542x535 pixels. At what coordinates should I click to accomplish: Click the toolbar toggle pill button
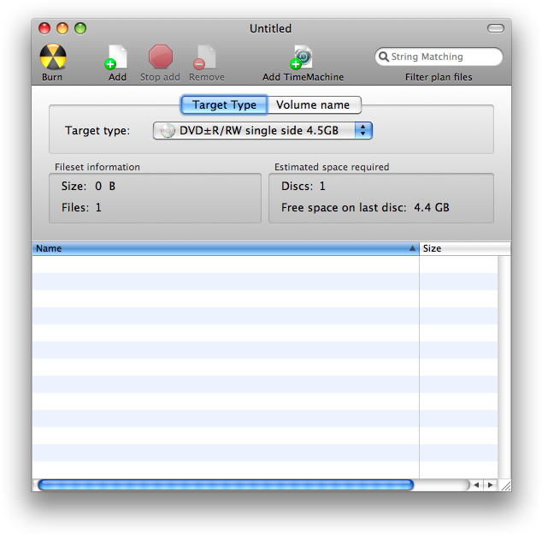click(x=495, y=28)
